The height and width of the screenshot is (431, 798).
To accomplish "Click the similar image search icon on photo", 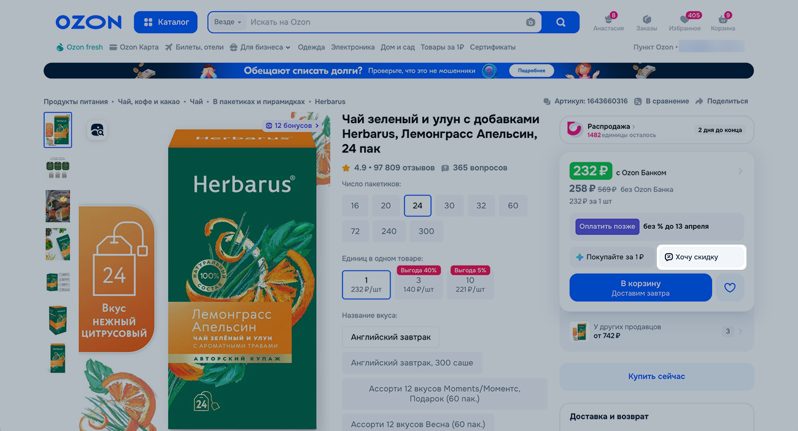I will pyautogui.click(x=97, y=129).
